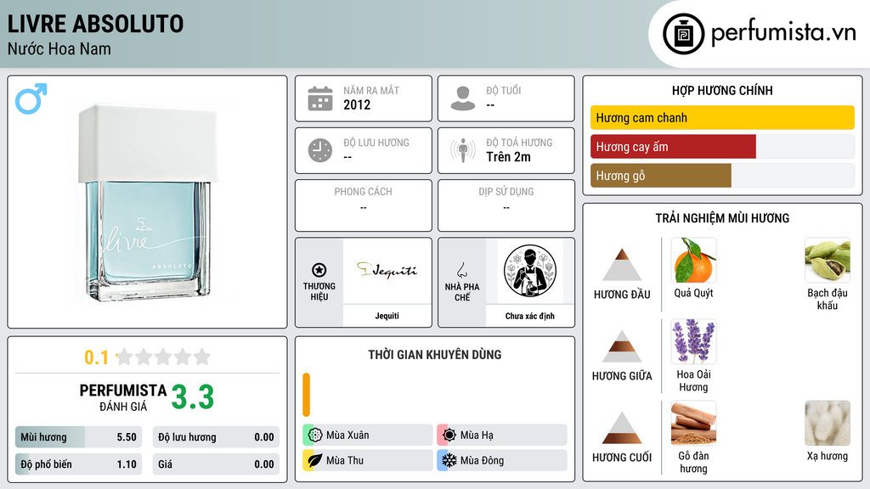This screenshot has width=870, height=489.
Task: Click the clock icon beside Độ lưu hương
Action: coord(320,150)
